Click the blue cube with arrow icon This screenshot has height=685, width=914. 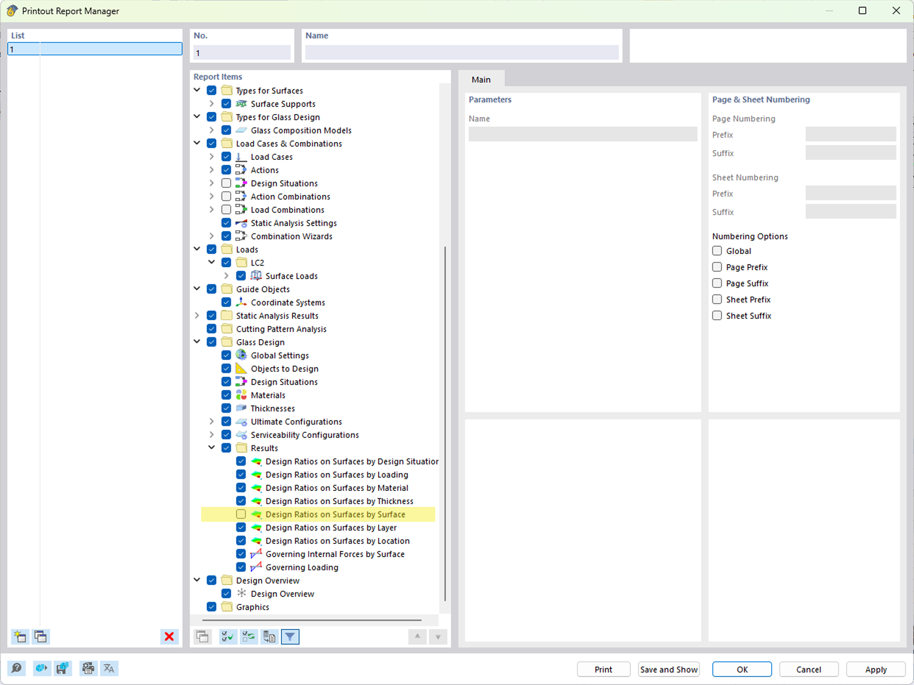tap(41, 668)
